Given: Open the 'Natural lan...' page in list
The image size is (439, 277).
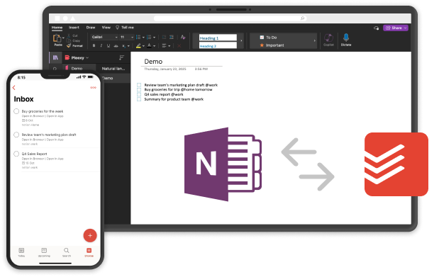Looking at the screenshot, I should [113, 68].
